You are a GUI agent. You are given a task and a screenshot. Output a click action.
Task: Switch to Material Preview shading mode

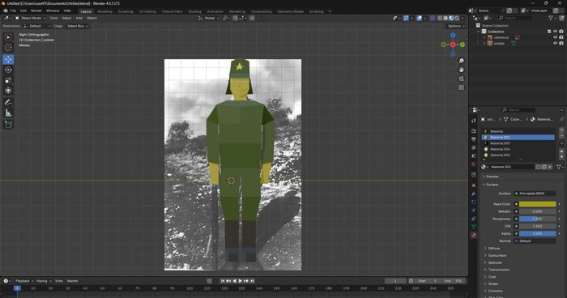pyautogui.click(x=451, y=18)
